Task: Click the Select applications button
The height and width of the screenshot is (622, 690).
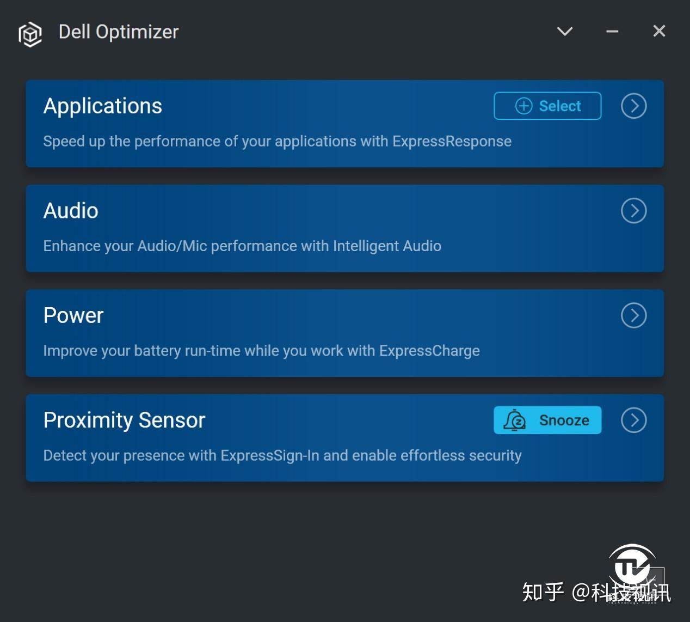Action: pyautogui.click(x=547, y=106)
